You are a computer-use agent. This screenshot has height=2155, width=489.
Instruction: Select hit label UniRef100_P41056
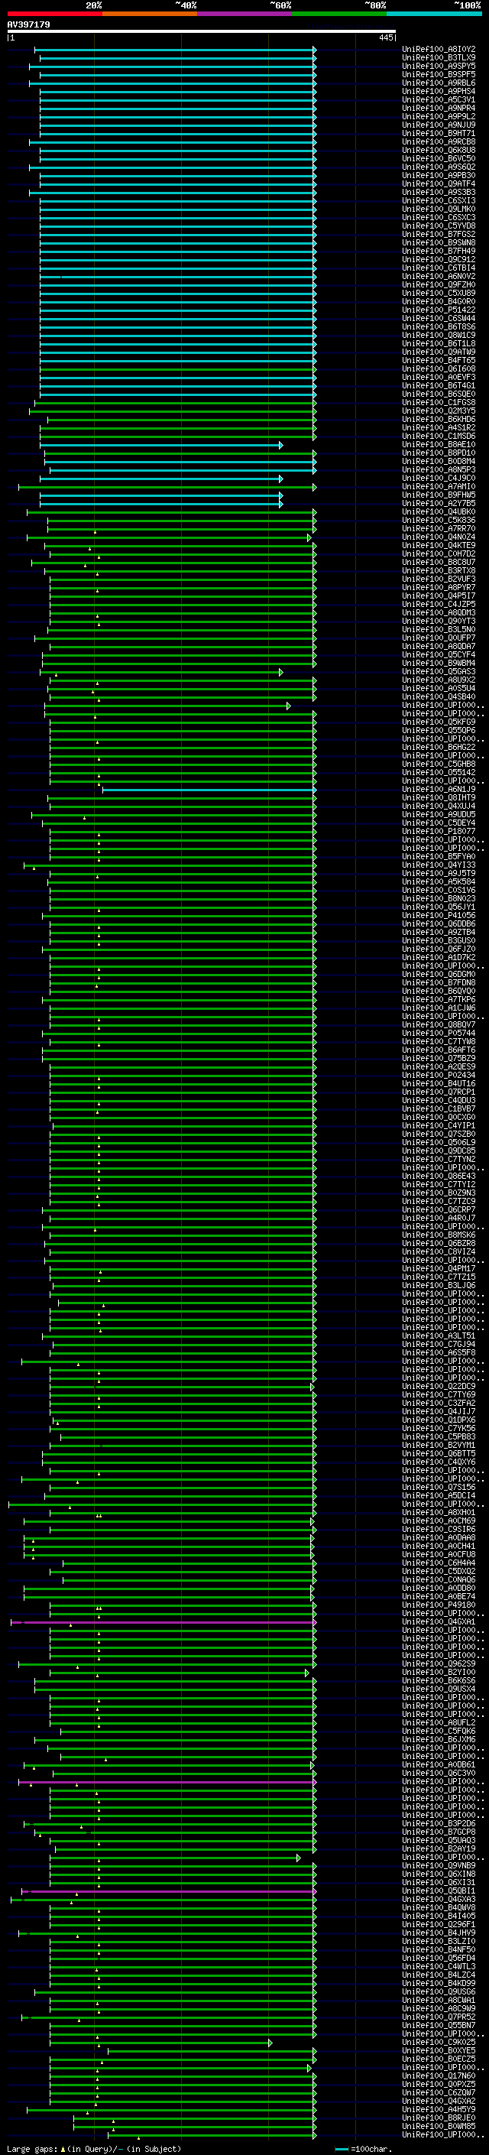[438, 916]
